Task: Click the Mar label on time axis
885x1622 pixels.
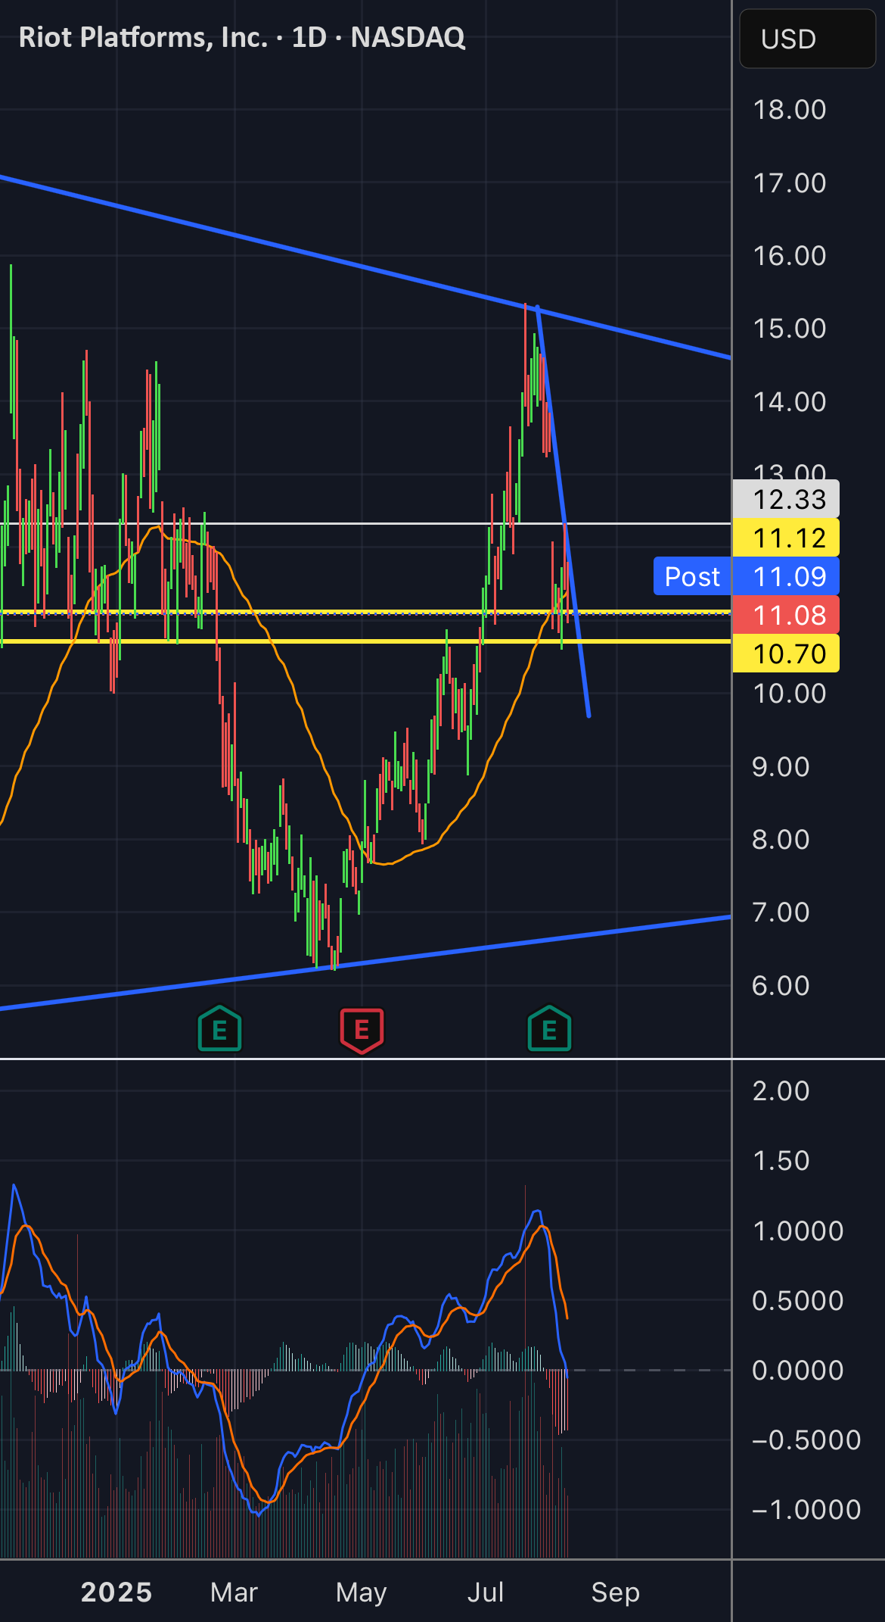Action: 234,1592
